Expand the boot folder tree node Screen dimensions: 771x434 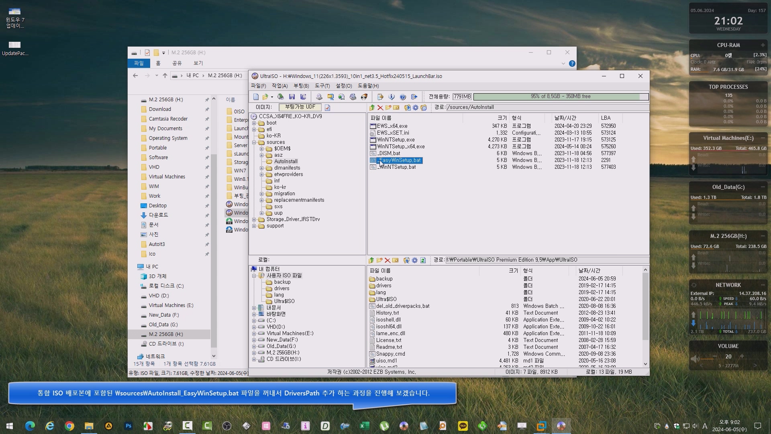(254, 123)
